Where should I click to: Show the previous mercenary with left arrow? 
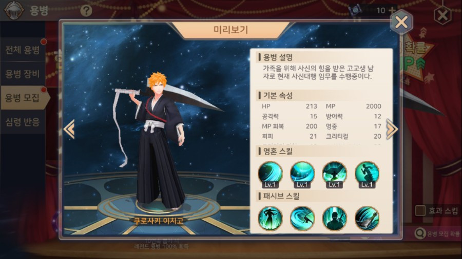coord(69,128)
